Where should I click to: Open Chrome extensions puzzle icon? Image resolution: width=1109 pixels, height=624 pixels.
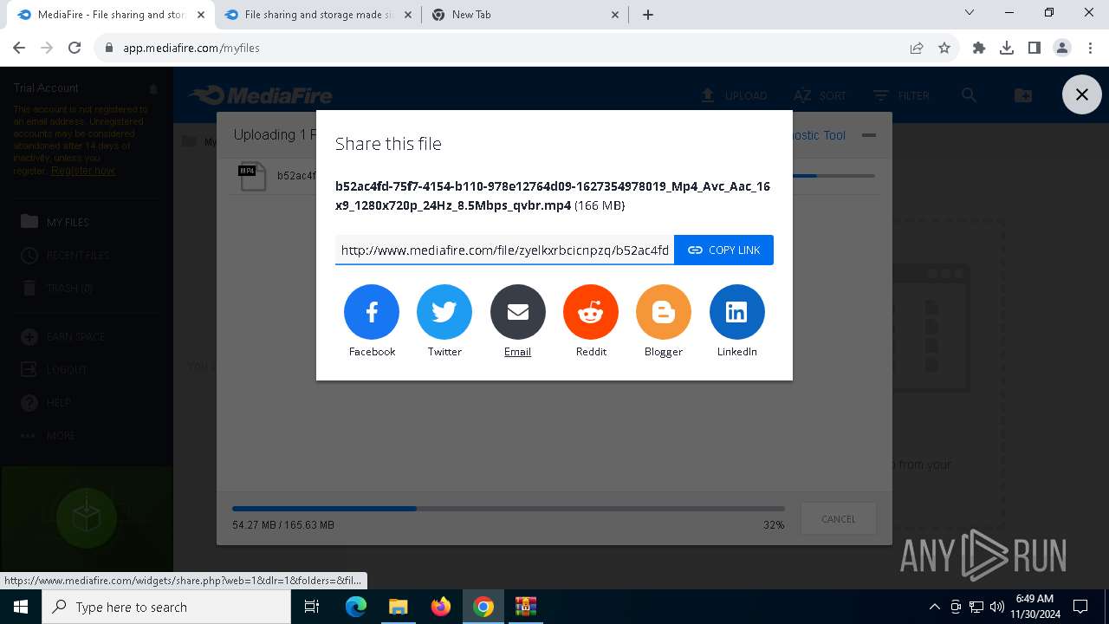pyautogui.click(x=979, y=48)
